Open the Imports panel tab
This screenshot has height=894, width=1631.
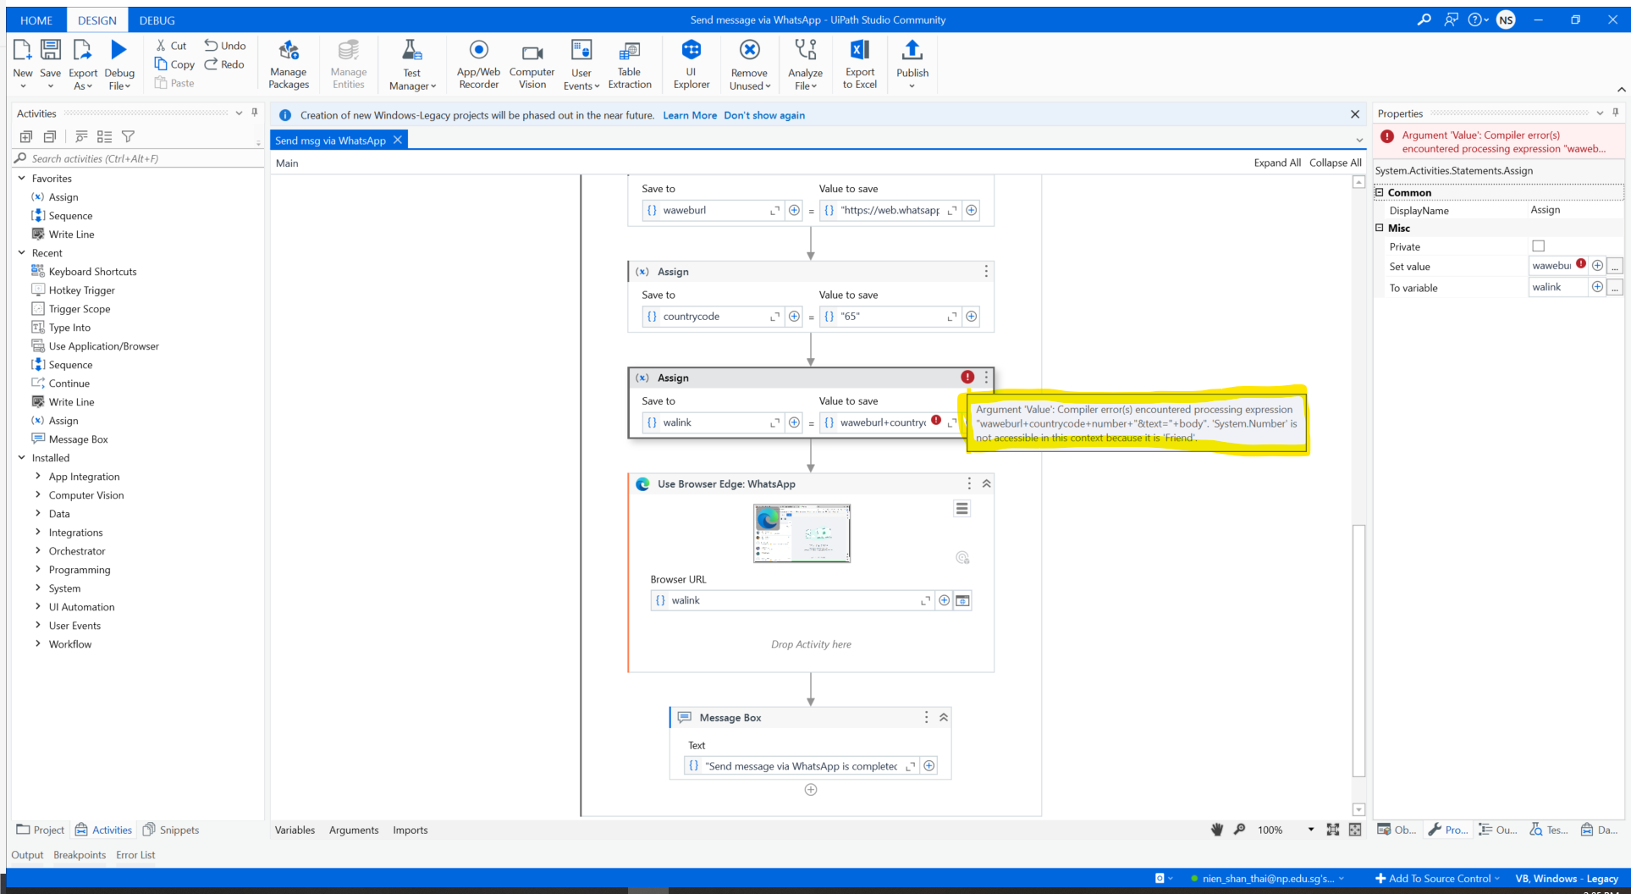(x=411, y=831)
